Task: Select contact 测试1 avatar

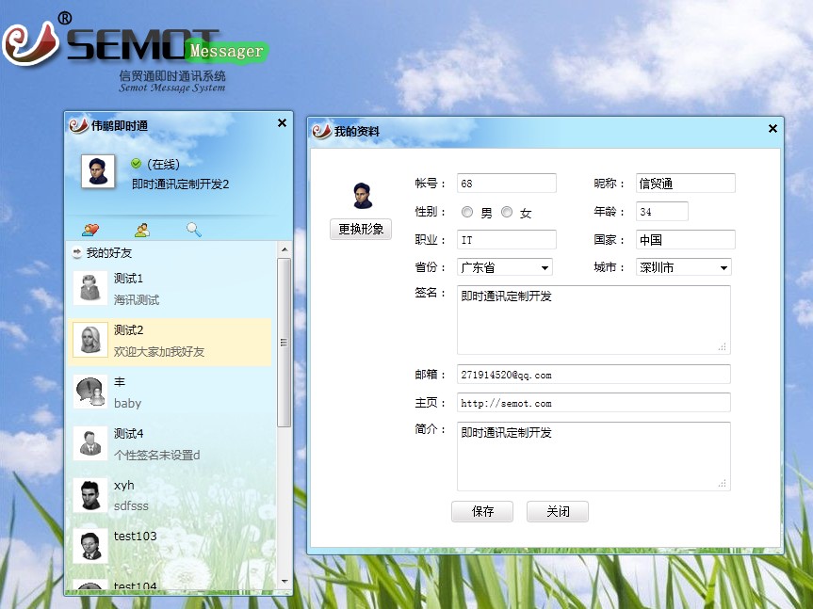Action: (x=90, y=288)
